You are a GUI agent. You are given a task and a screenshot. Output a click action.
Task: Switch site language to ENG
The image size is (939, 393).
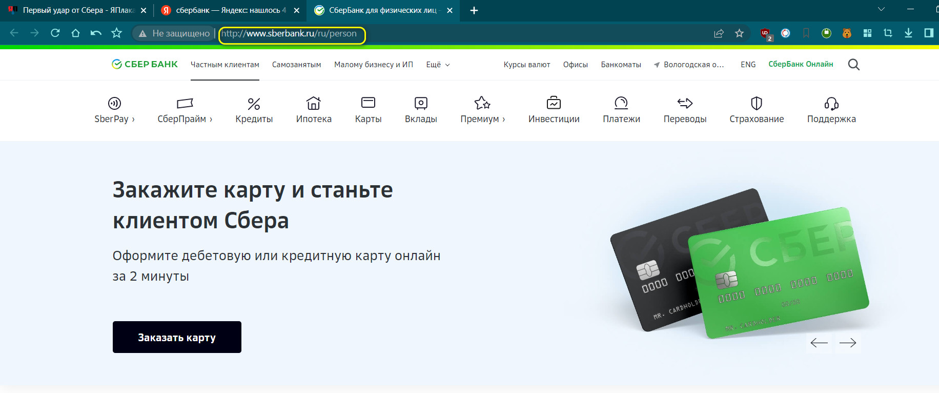click(x=748, y=65)
